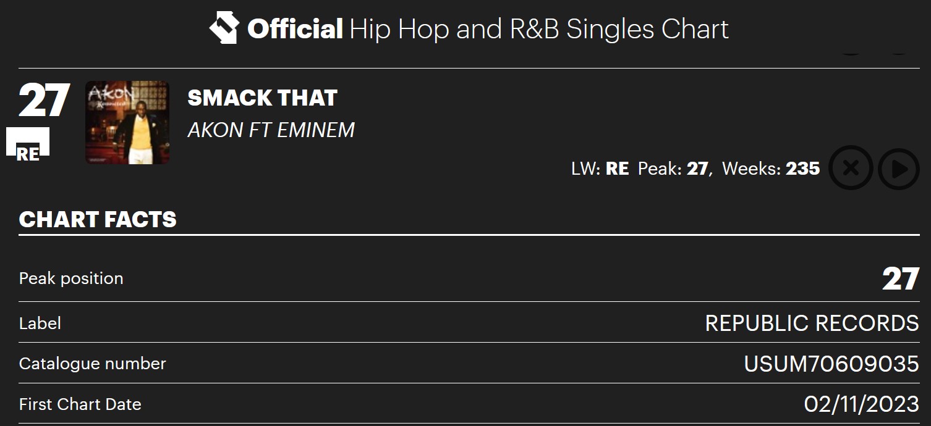This screenshot has width=931, height=426.
Task: Open the Akon album cover thumbnail
Action: click(x=127, y=122)
